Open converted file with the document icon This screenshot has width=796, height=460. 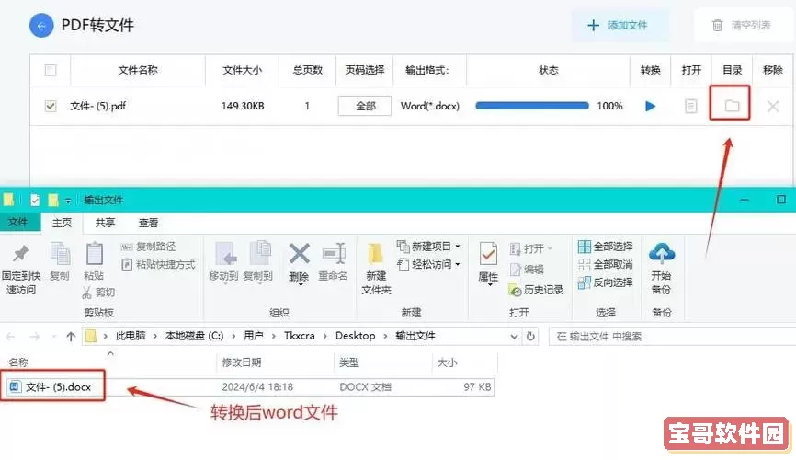tap(690, 106)
